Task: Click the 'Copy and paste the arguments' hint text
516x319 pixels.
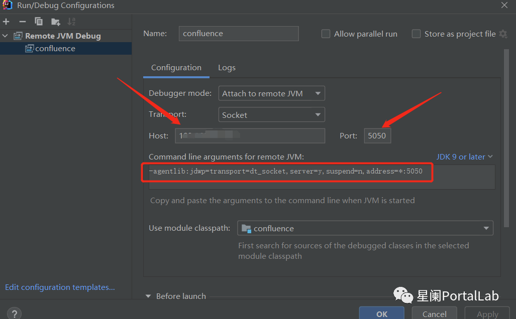Action: [282, 201]
